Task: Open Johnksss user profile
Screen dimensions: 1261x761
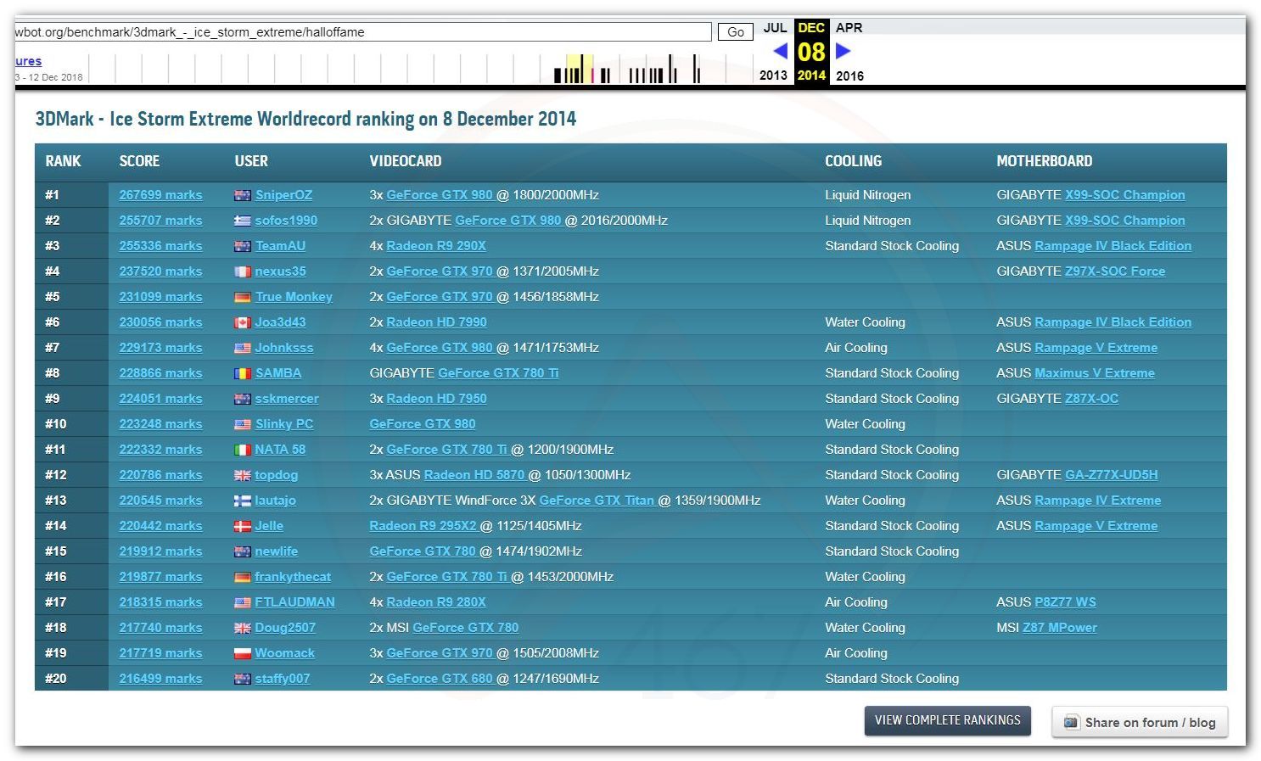Action: pyautogui.click(x=284, y=348)
